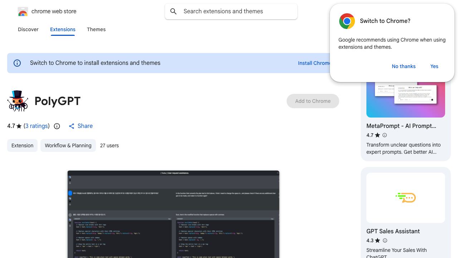The image size is (458, 258).
Task: Click info icon beside GPT Sales Assistant rating
Action: [385, 240]
